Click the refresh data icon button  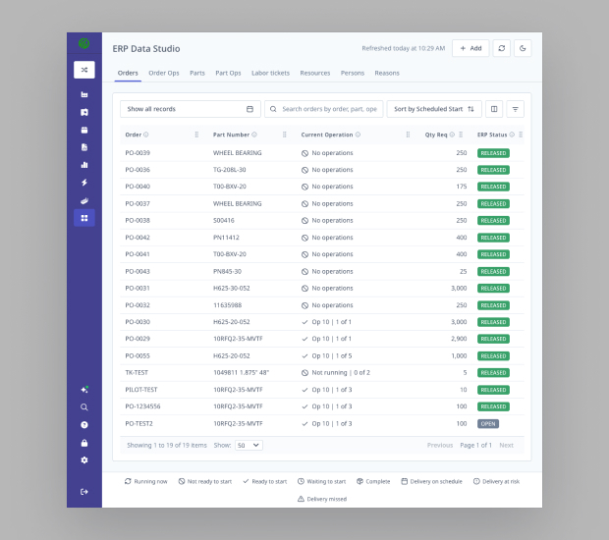coord(501,48)
